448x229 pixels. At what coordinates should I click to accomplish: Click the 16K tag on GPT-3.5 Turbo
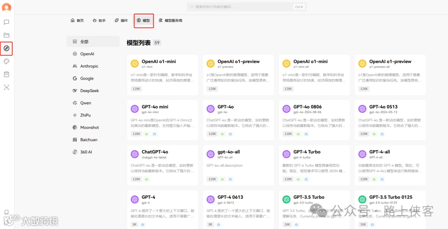287,224
